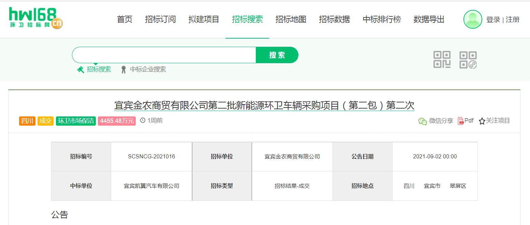Open 中标排行榜 navigation item
This screenshot has height=225, width=530.
tap(382, 19)
